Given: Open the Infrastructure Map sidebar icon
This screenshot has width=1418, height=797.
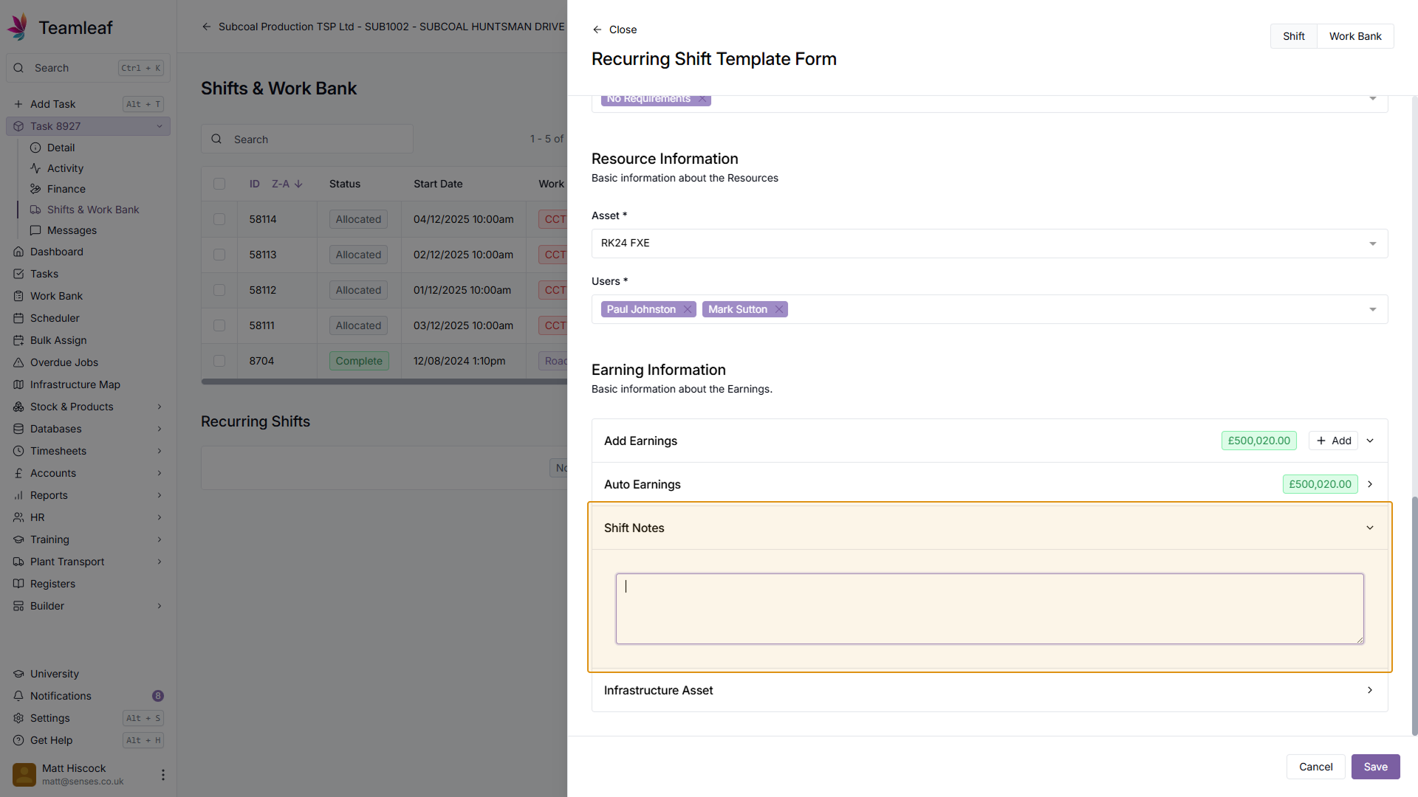Looking at the screenshot, I should pos(18,384).
